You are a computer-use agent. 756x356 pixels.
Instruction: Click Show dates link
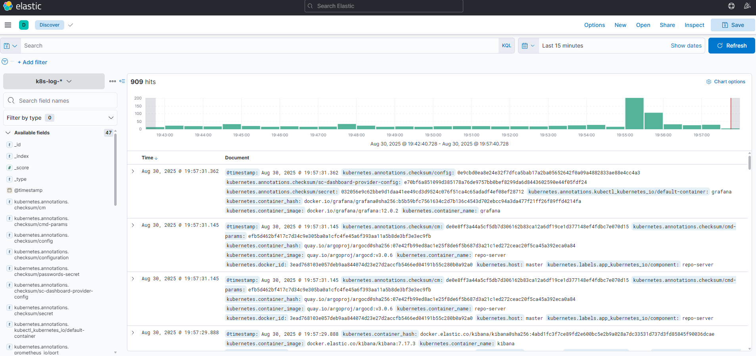[686, 46]
